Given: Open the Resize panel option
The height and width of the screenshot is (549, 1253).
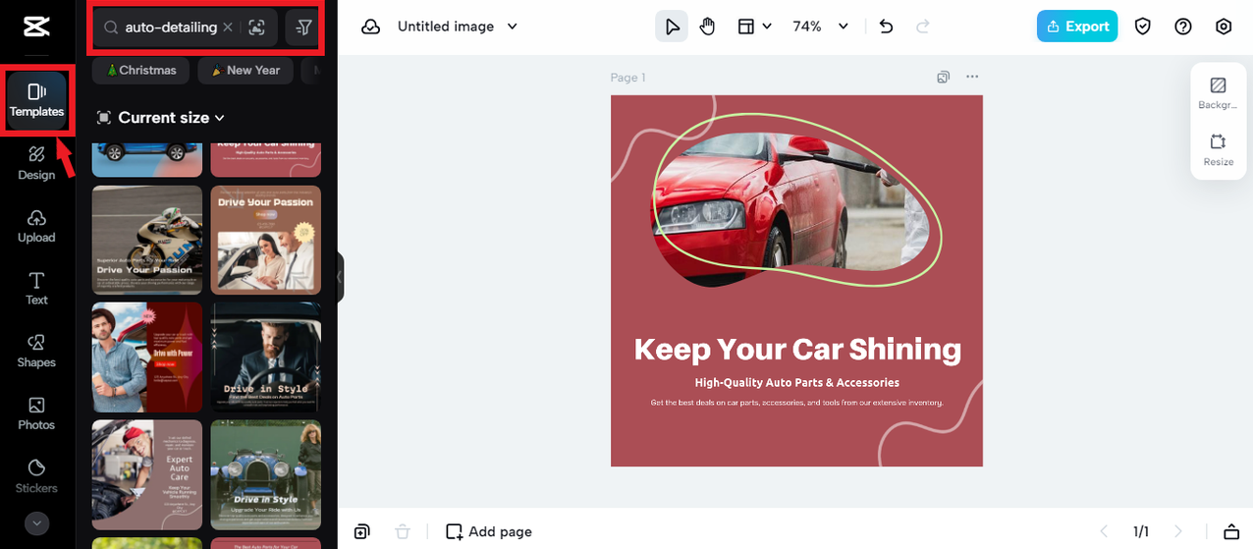Looking at the screenshot, I should pos(1218,149).
